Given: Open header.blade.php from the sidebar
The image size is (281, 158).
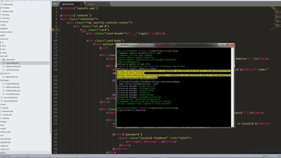Looking at the screenshot, I should click(13, 91).
